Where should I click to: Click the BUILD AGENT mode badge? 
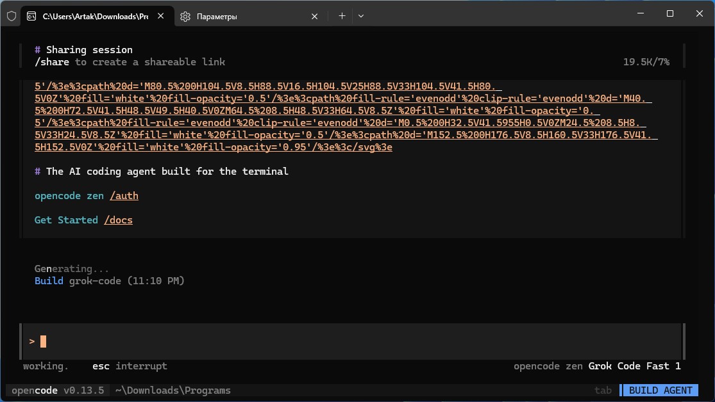[660, 390]
